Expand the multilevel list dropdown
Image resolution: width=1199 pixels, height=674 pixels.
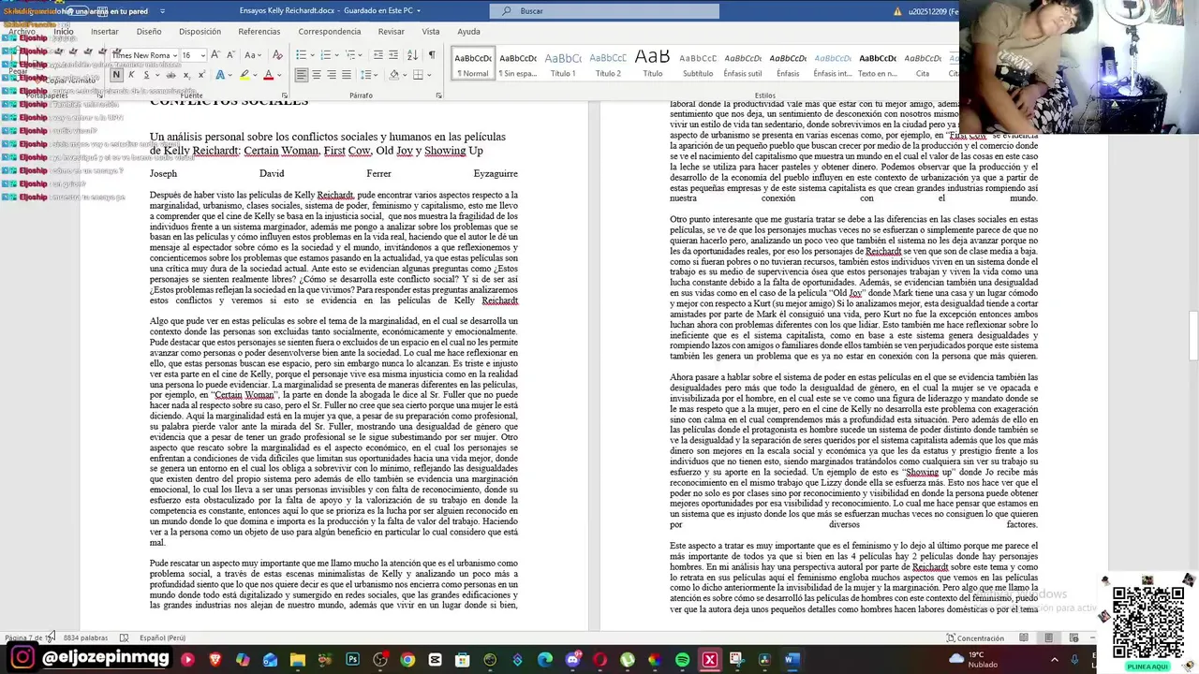coord(361,55)
